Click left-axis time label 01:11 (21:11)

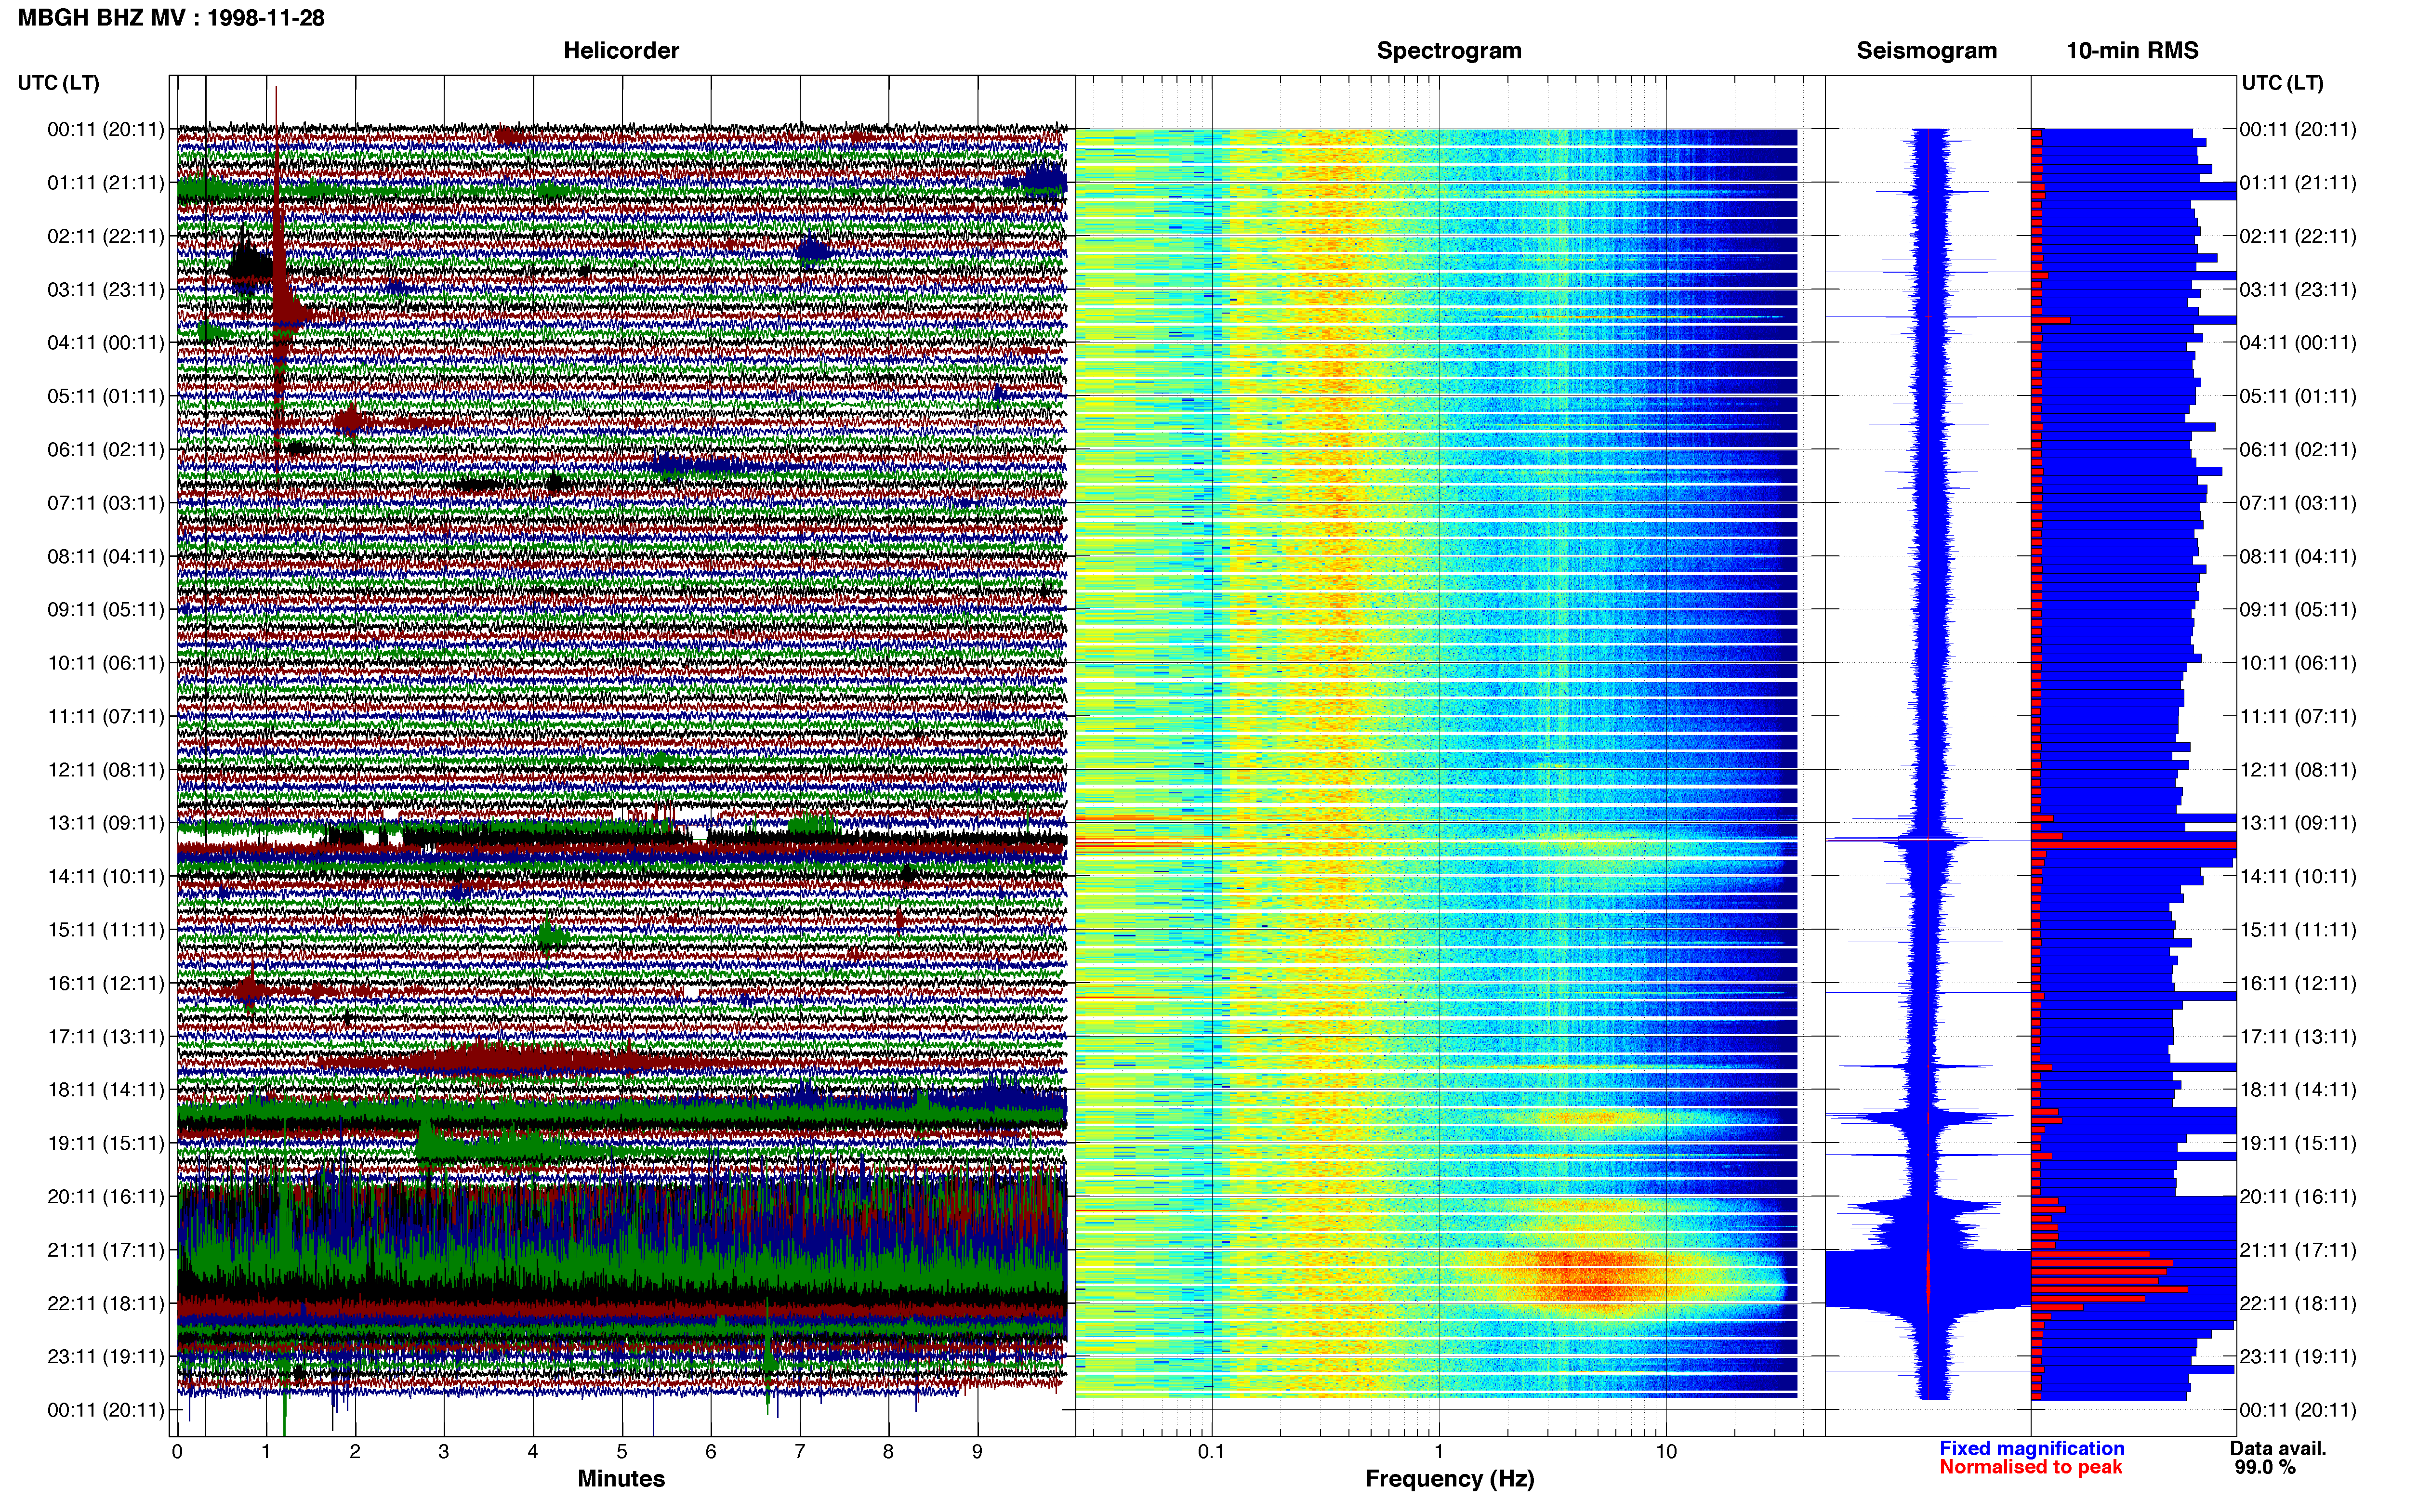pos(106,183)
